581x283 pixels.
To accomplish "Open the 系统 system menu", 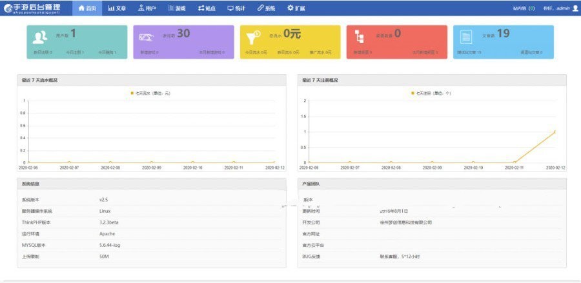I will pos(266,8).
